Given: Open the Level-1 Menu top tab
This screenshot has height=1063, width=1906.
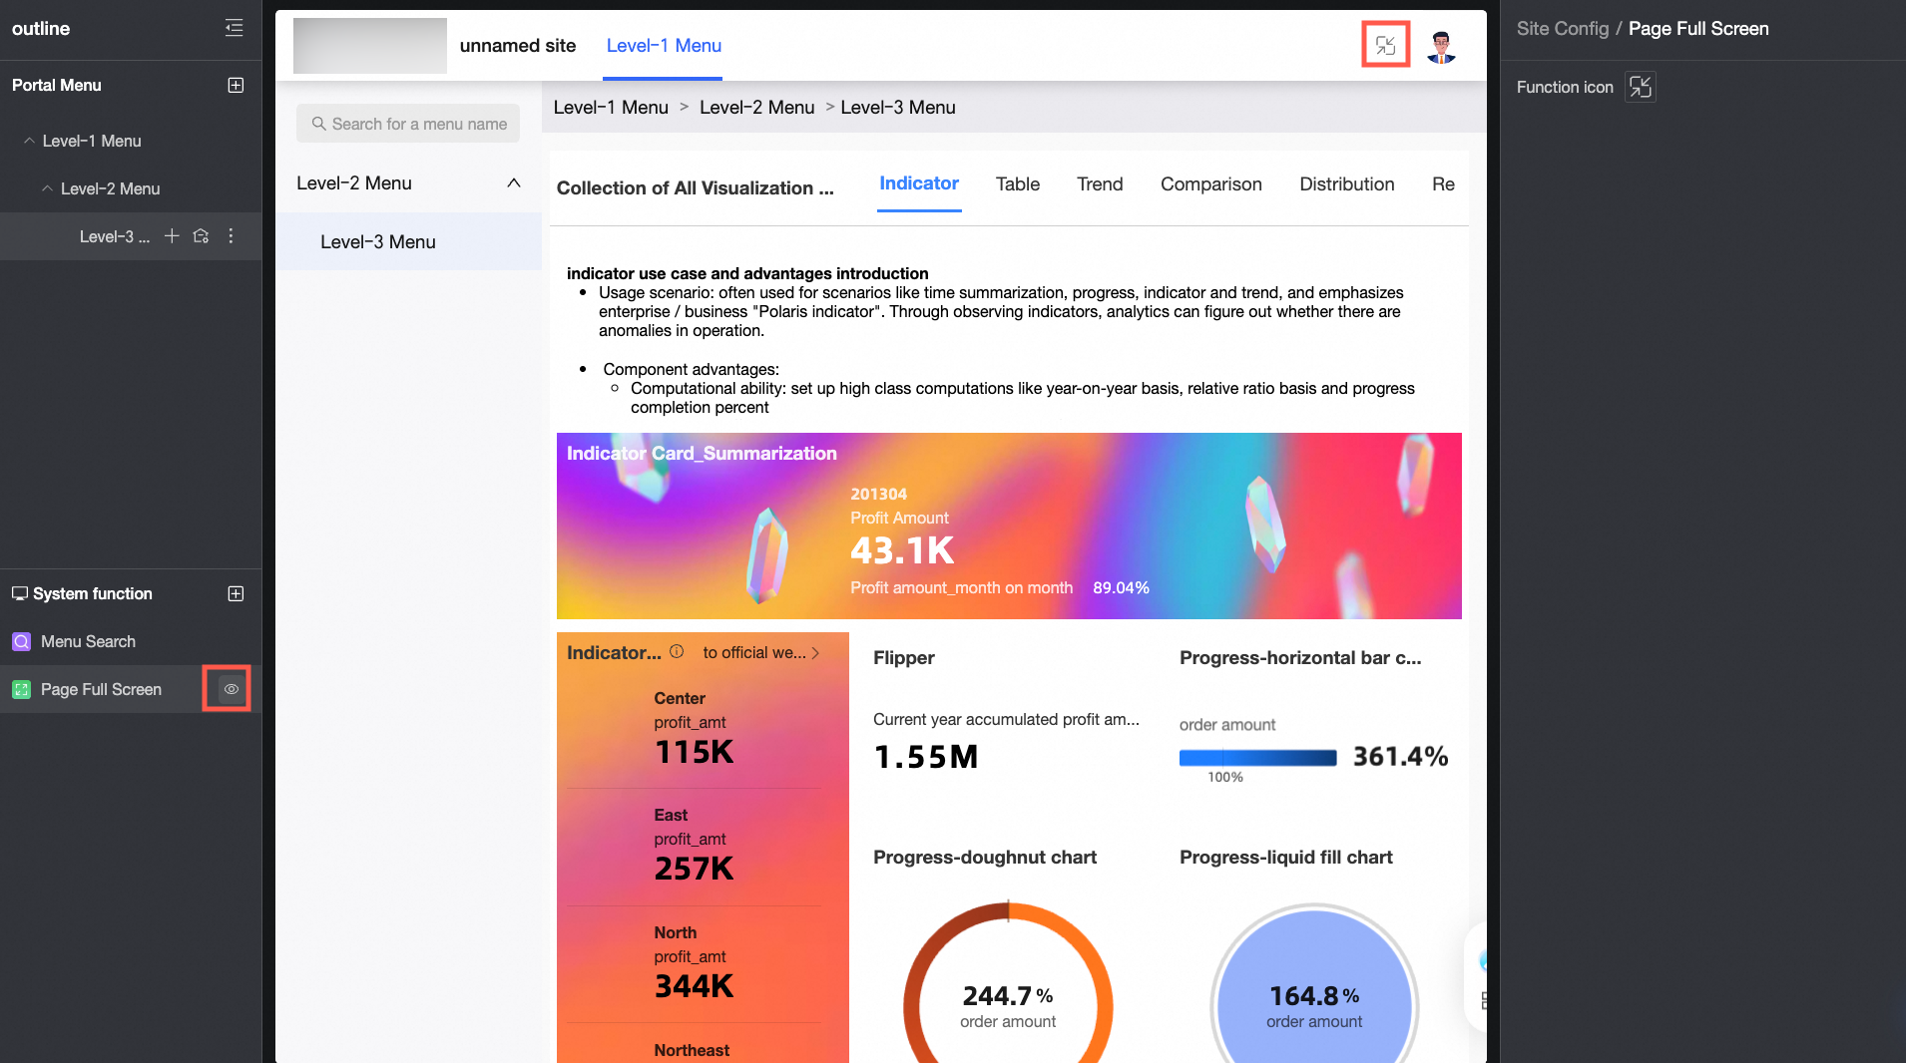Looking at the screenshot, I should pos(664,46).
